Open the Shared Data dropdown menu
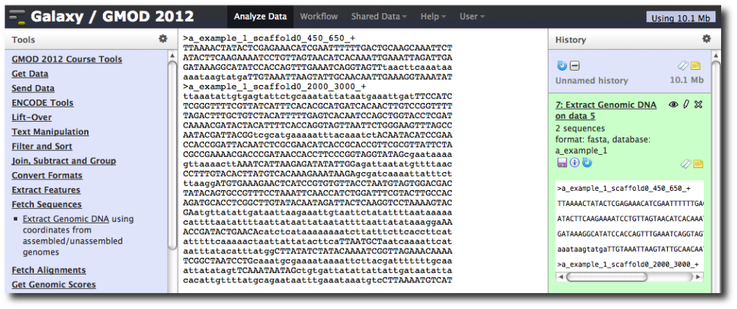The image size is (737, 309). pos(379,17)
